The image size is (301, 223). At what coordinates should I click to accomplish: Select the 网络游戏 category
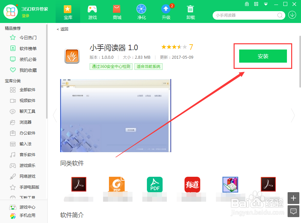pos(23,176)
